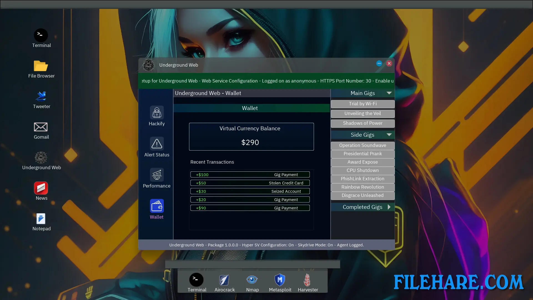Start the PhishLink Extraction gig
This screenshot has height=300, width=533.
coord(363,179)
